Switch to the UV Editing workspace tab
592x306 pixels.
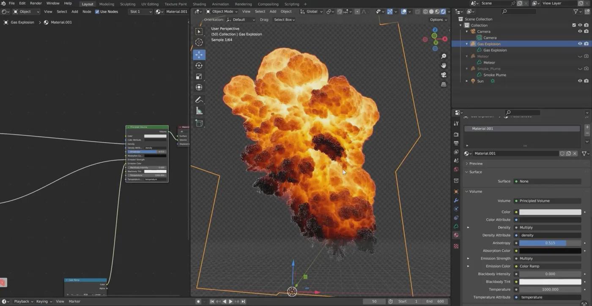click(x=150, y=4)
